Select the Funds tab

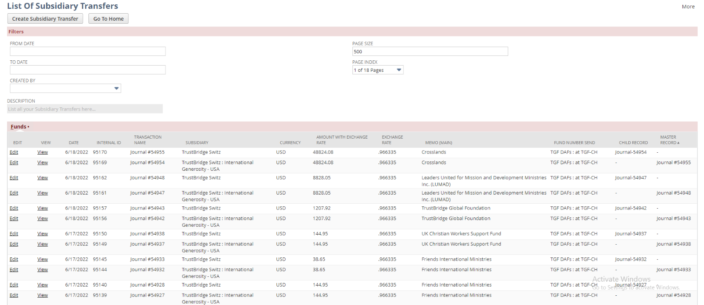tap(18, 127)
